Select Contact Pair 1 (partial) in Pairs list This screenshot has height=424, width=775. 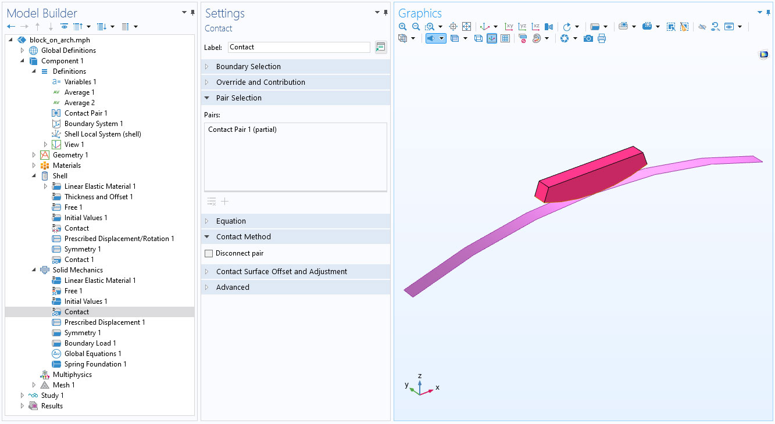[242, 130]
